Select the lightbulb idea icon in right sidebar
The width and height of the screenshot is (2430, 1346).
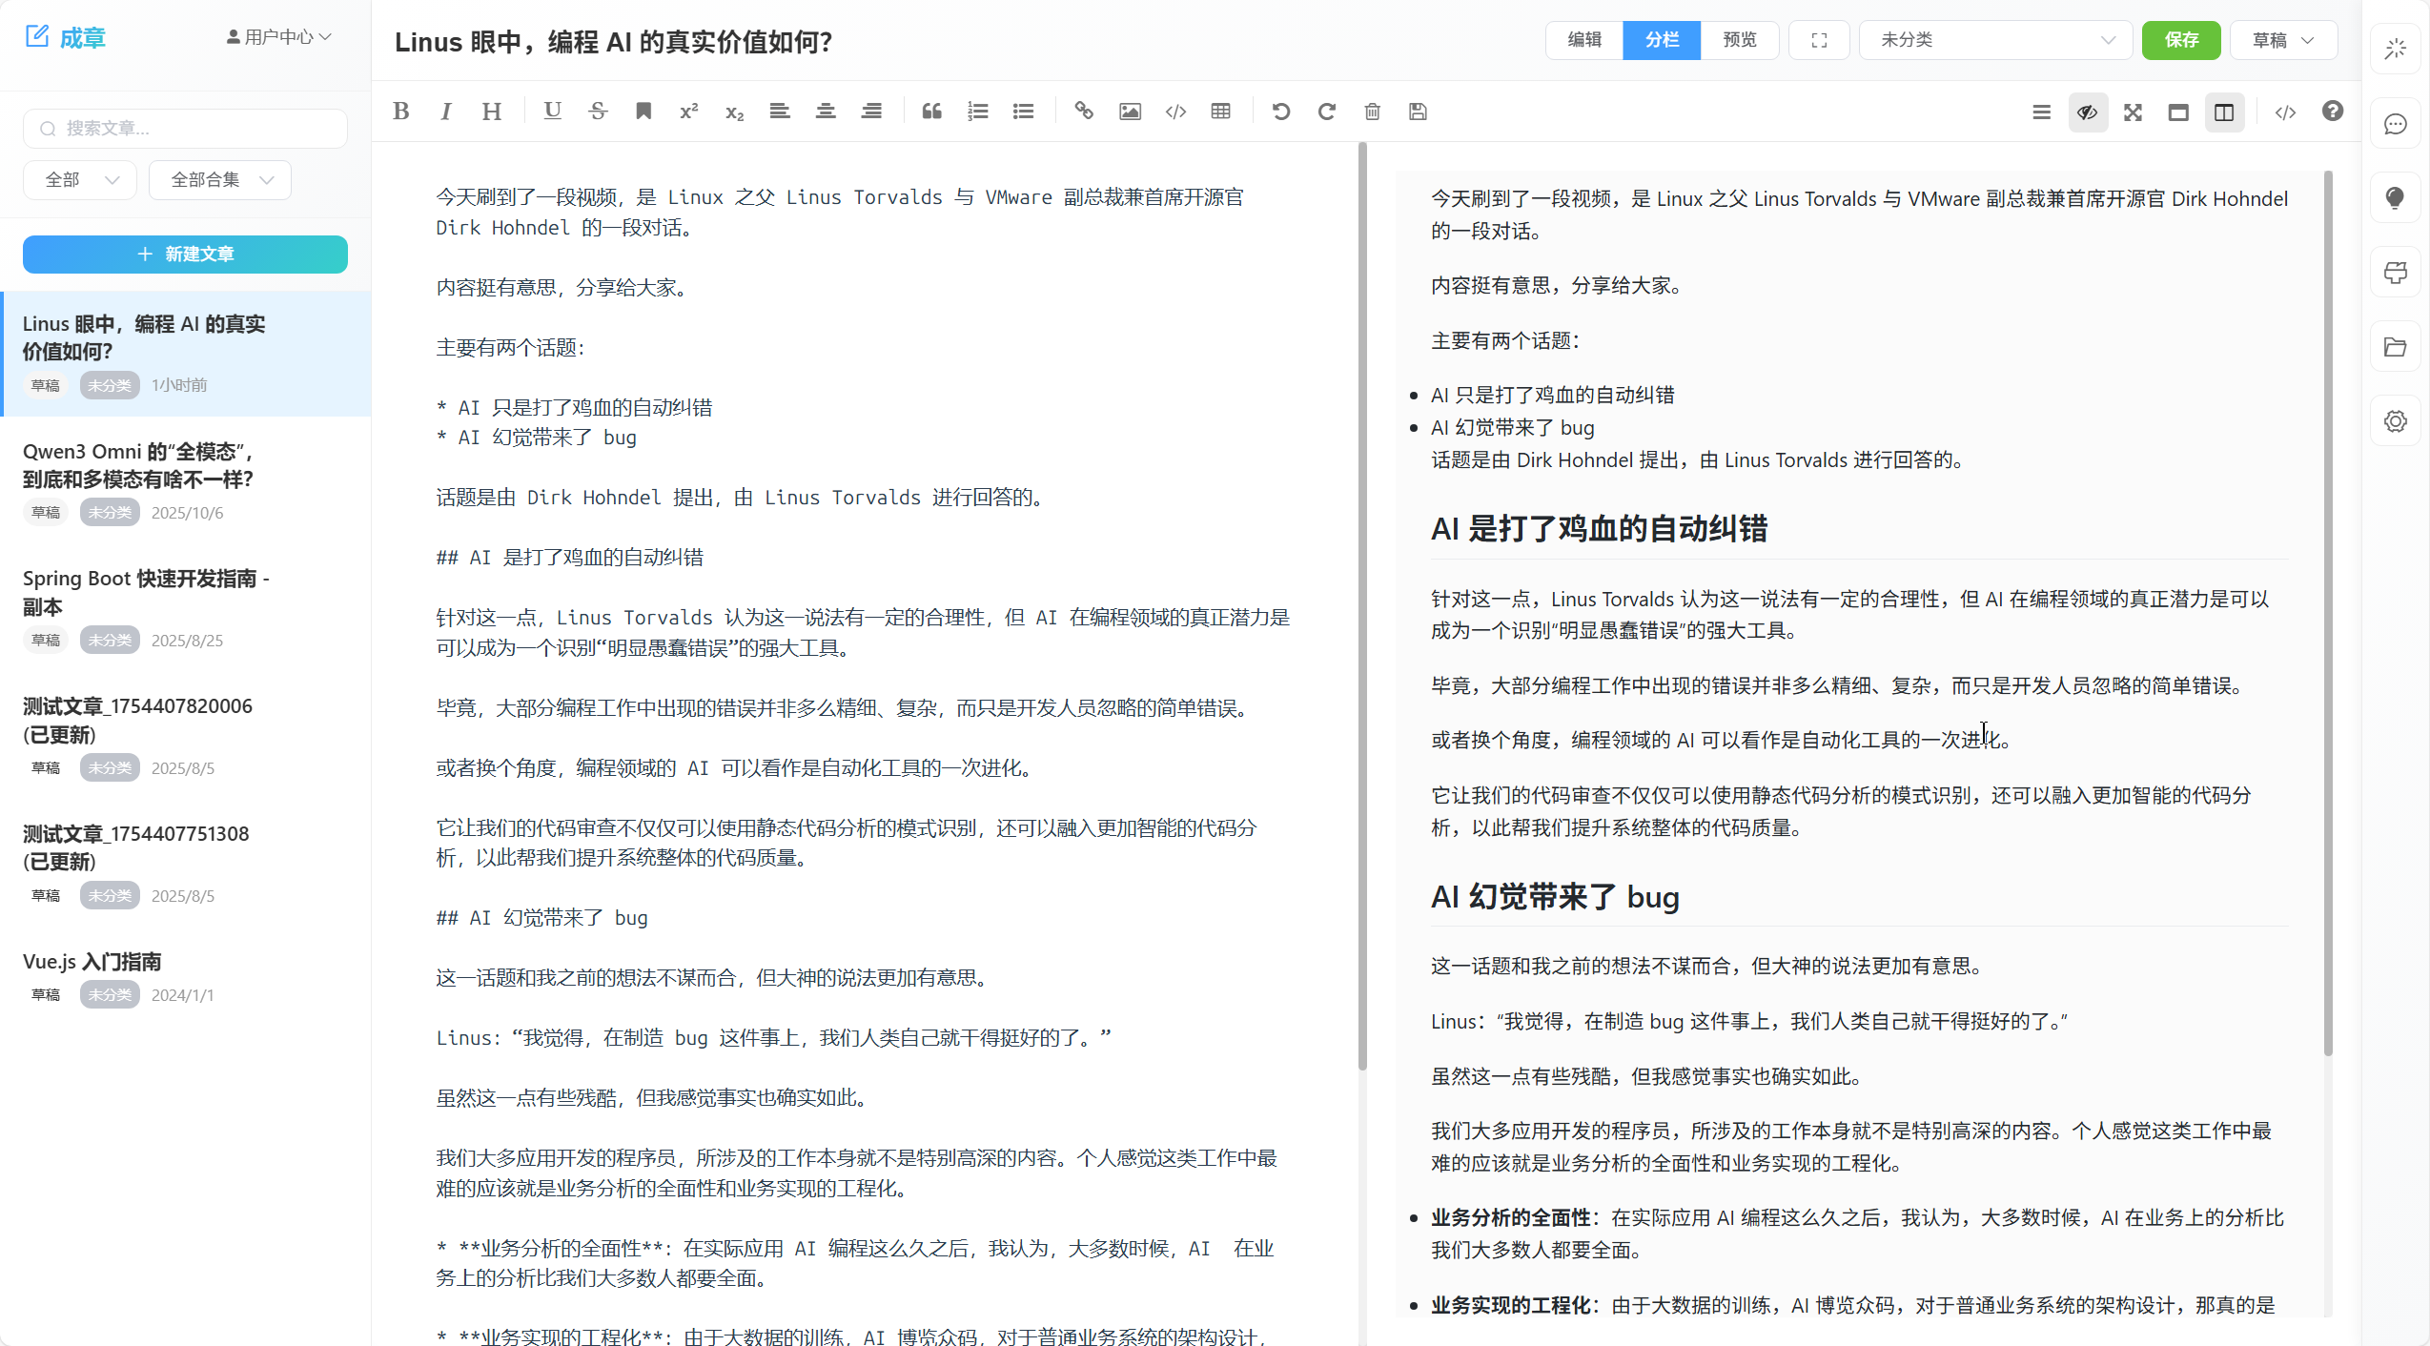coord(2396,197)
